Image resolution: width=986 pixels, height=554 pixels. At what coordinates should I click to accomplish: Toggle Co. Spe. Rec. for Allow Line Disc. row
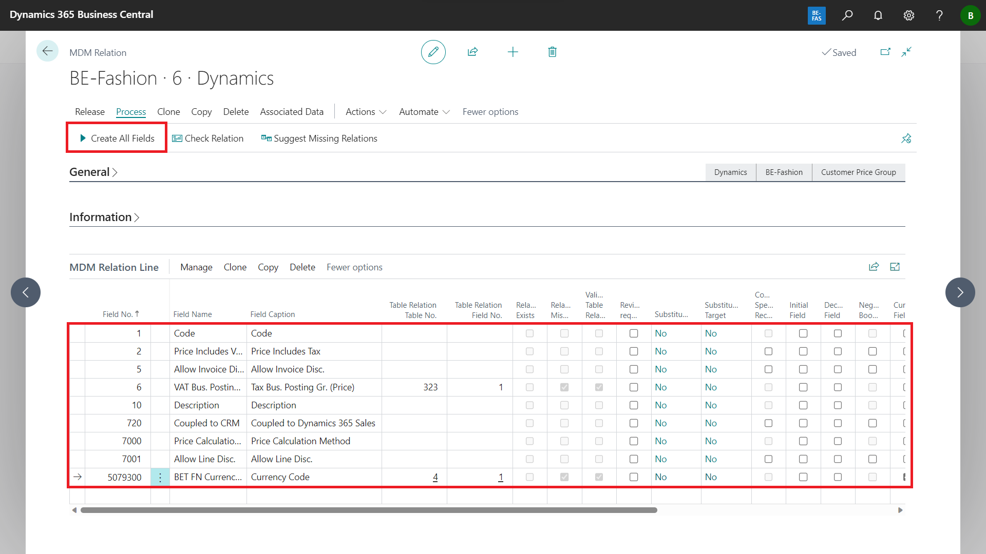pyautogui.click(x=768, y=459)
